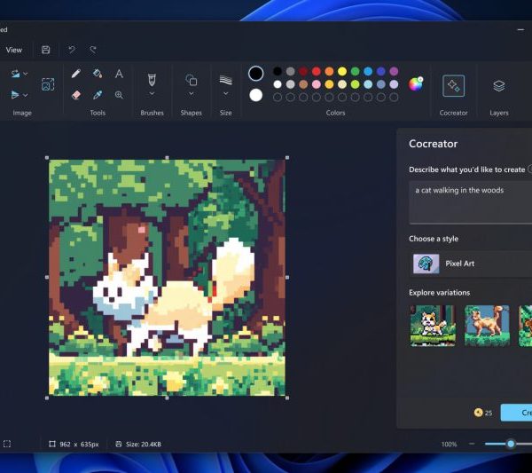
Task: Click the zoom slider handle
Action: click(x=511, y=444)
